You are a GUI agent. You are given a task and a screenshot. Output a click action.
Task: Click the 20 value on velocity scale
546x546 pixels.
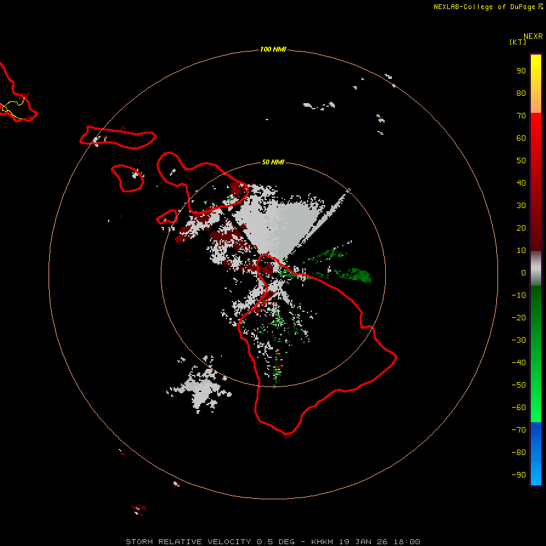coord(521,227)
